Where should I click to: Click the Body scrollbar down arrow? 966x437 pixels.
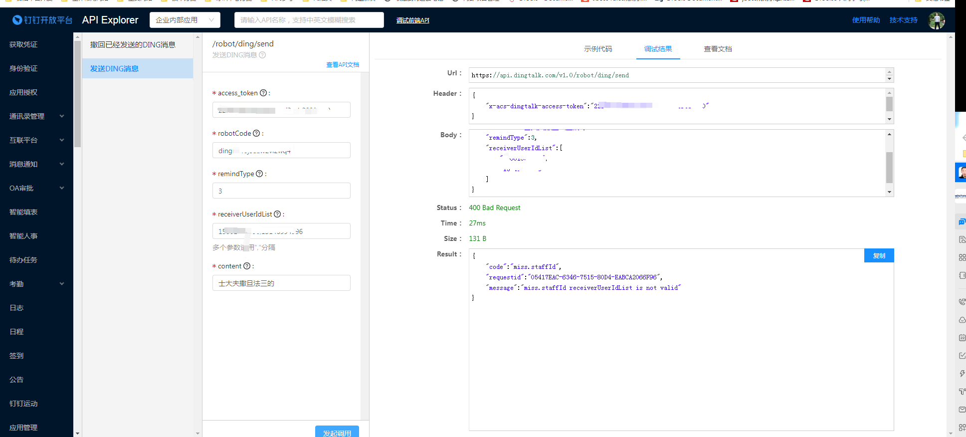(889, 192)
